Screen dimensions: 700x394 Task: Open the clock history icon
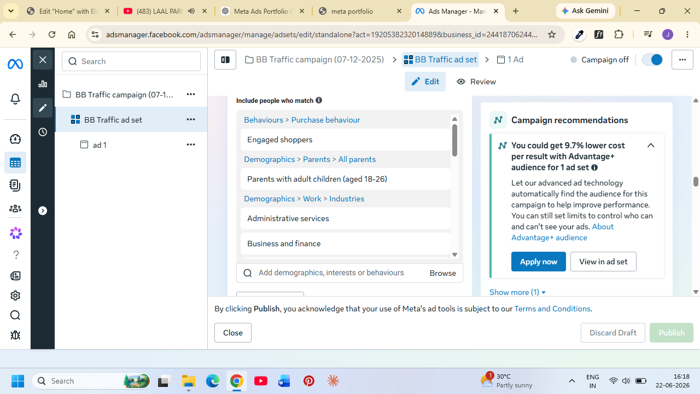(43, 132)
